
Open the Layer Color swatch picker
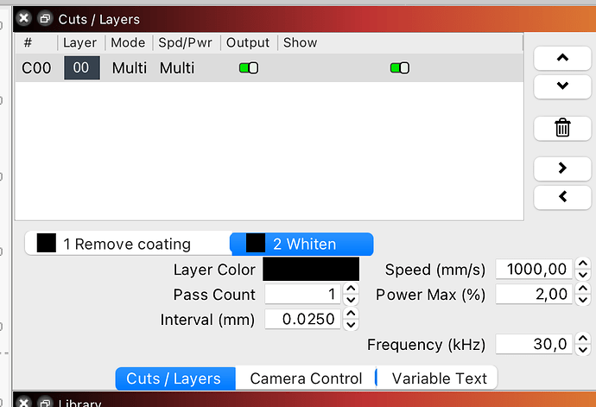pos(311,269)
